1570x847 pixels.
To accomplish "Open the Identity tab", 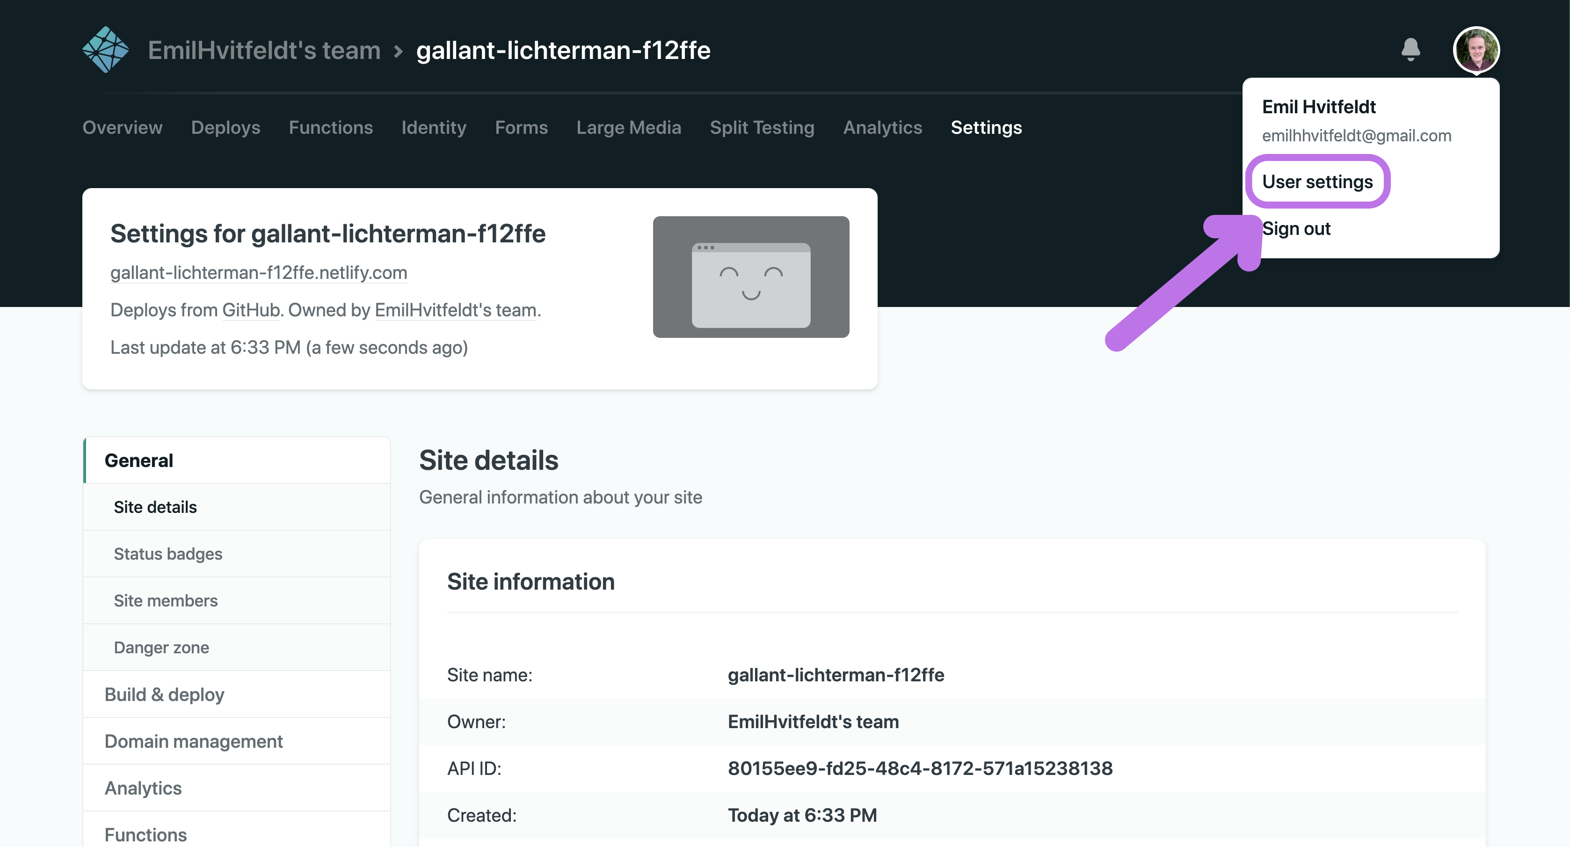I will pyautogui.click(x=434, y=127).
